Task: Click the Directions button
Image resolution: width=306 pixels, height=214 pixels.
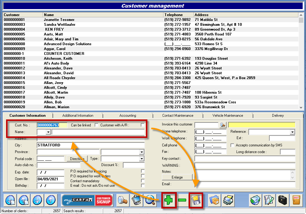Action: [77, 159]
